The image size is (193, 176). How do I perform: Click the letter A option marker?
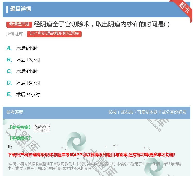[x=9, y=48]
